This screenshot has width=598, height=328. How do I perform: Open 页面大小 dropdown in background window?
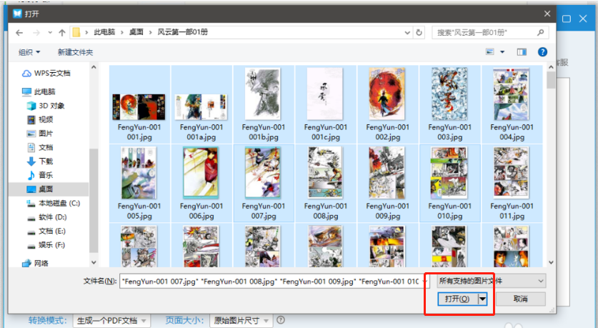pos(241,321)
